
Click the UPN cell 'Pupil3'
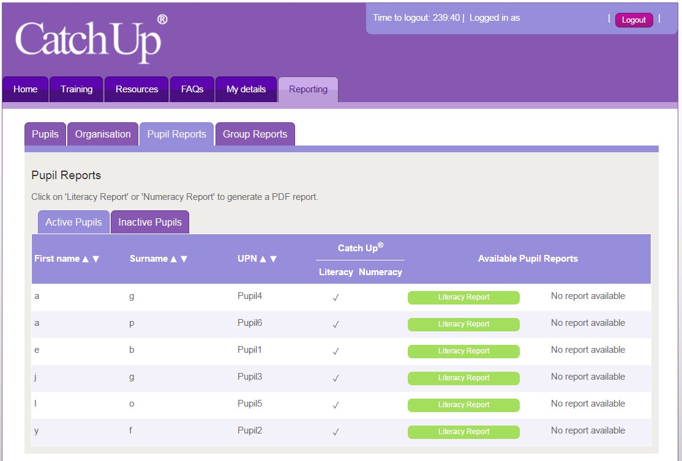[250, 377]
